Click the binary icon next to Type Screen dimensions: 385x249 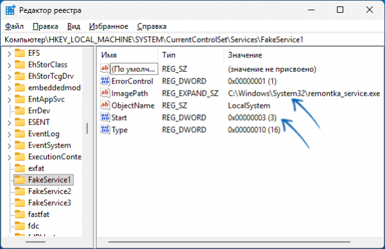[105, 129]
